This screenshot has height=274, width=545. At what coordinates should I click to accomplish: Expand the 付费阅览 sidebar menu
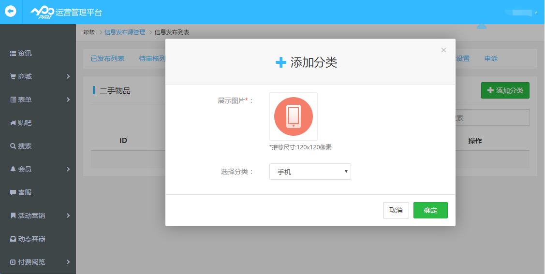click(38, 262)
